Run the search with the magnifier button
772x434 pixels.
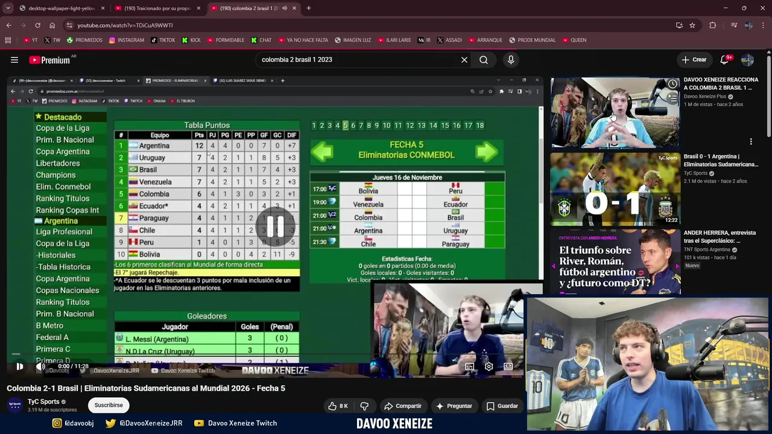(484, 60)
